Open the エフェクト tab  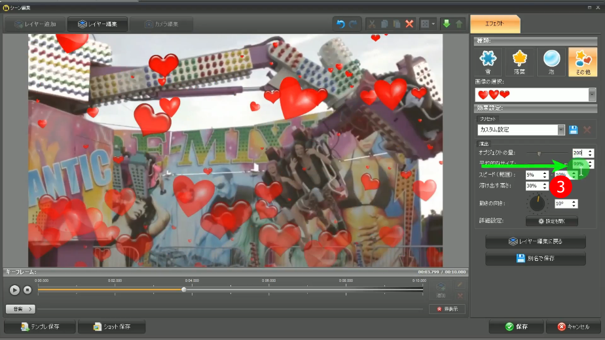pos(495,24)
